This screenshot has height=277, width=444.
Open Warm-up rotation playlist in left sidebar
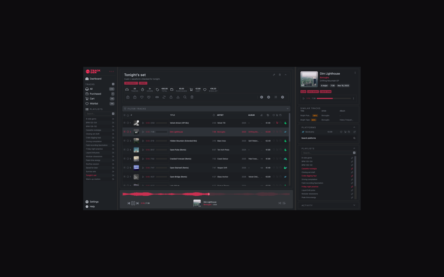100,179
